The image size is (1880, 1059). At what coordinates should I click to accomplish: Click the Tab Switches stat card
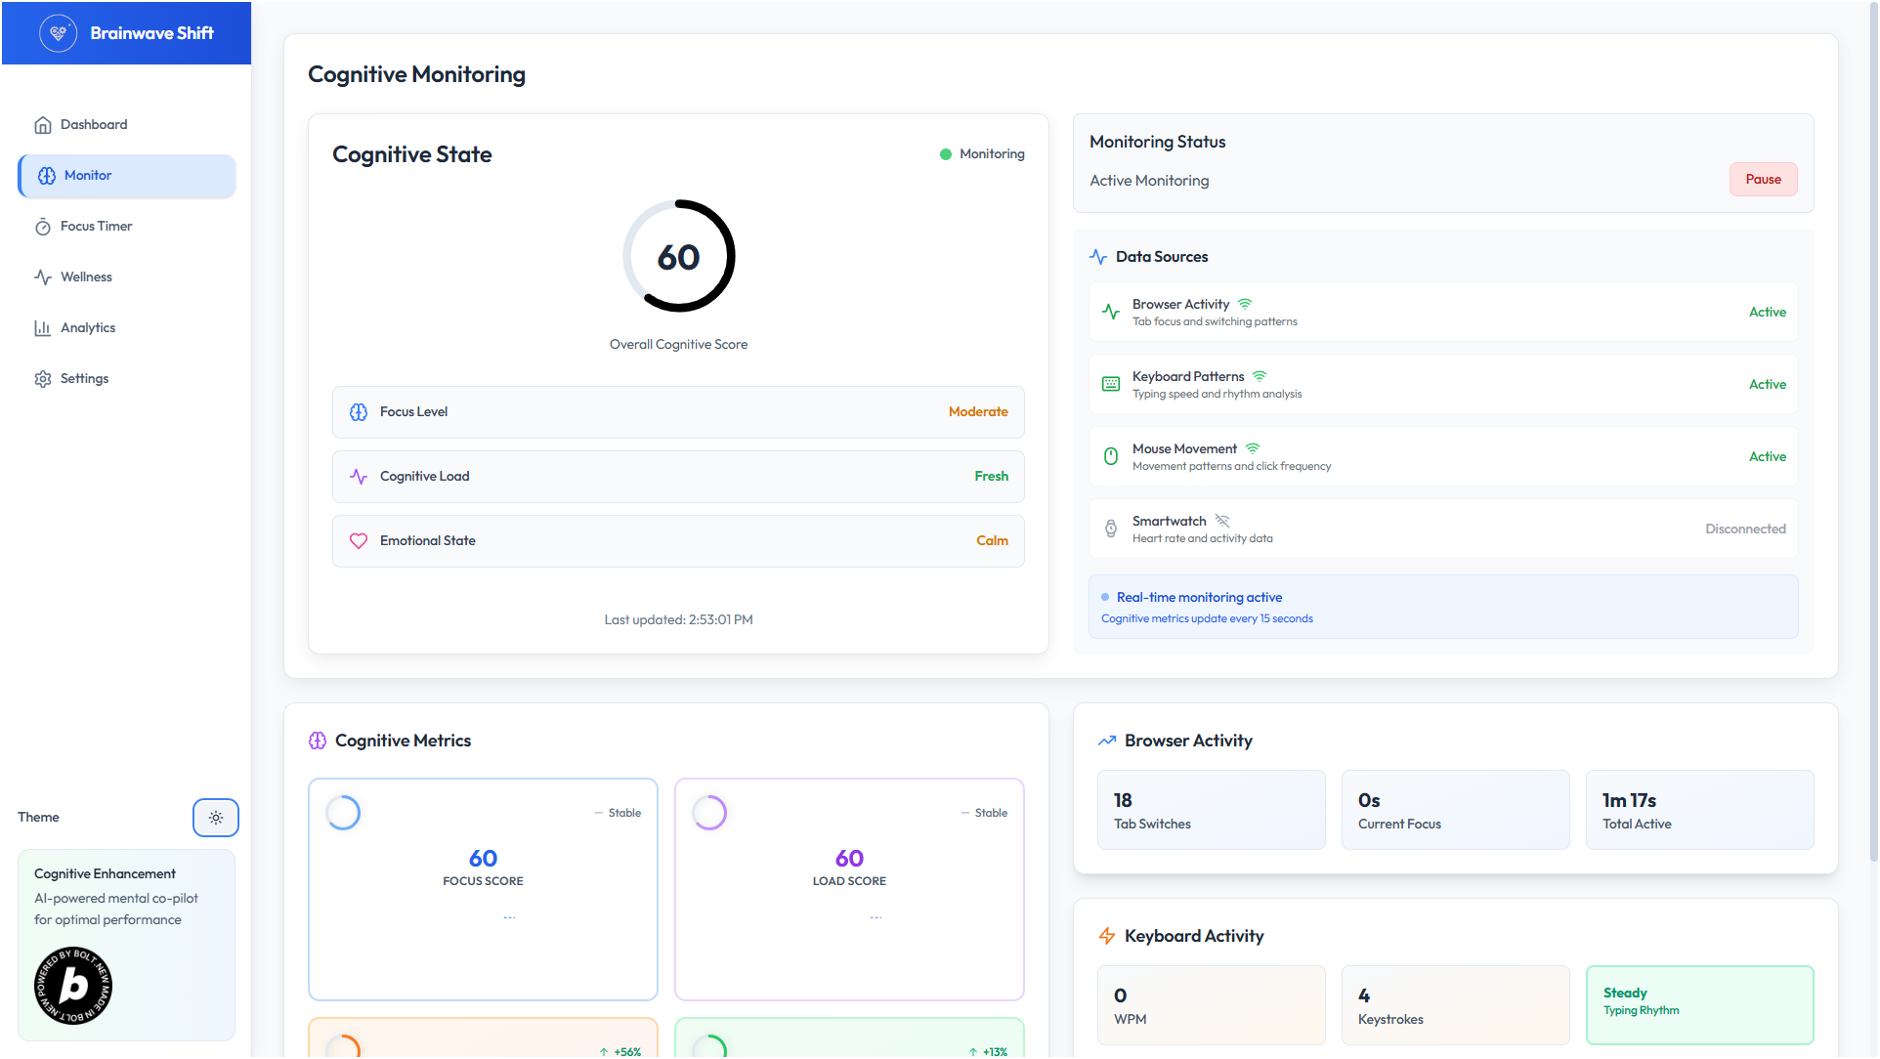tap(1211, 810)
